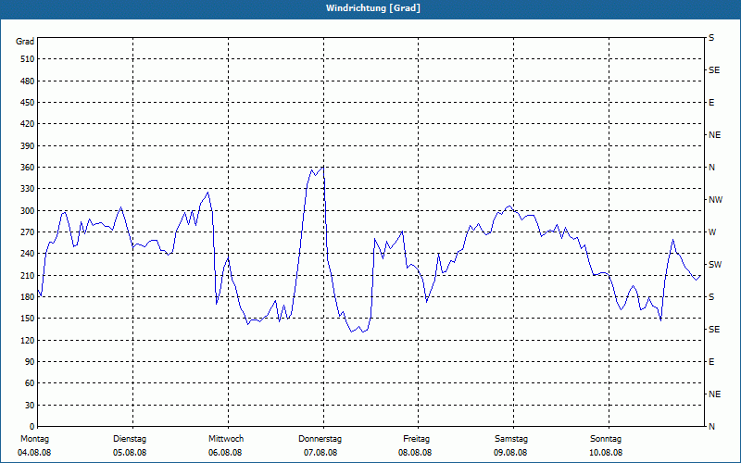The width and height of the screenshot is (741, 463).
Task: Click the 450 degree axis label
Action: [x=27, y=103]
